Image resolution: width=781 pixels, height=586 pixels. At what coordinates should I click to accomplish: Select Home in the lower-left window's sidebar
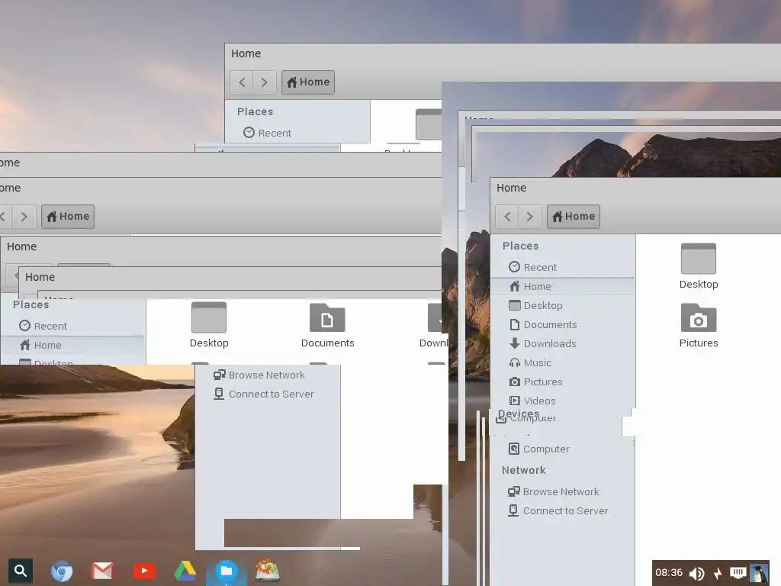41,346
